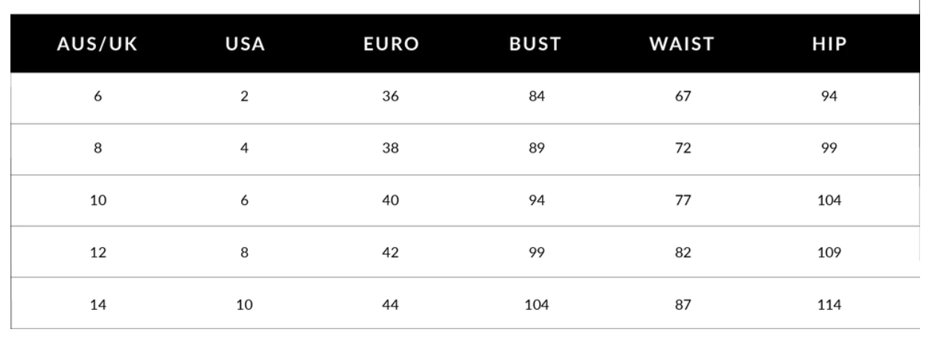
Task: Click EURO size 40 cell
Action: click(389, 200)
